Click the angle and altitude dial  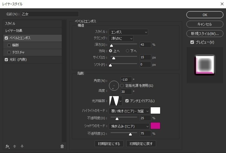[114, 86]
